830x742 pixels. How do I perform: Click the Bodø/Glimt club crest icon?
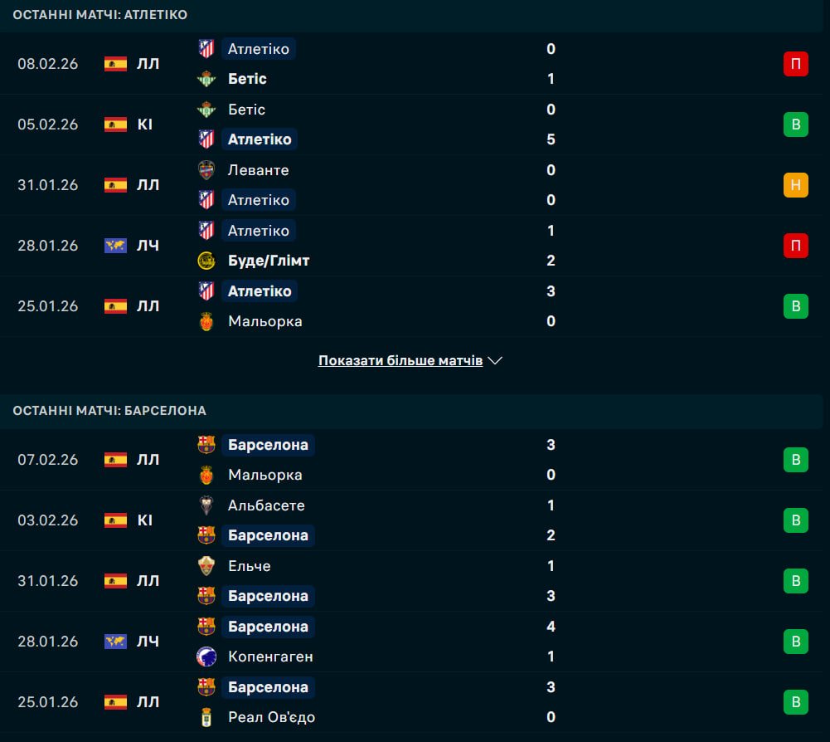[206, 261]
